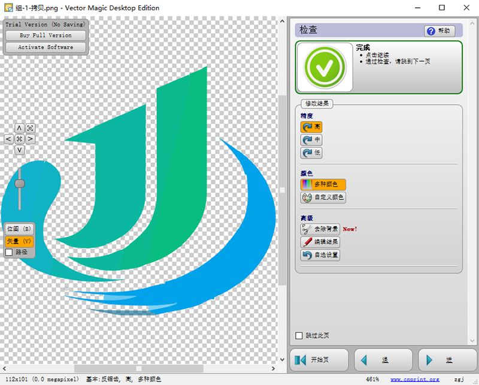
Task: Click 退 back navigation button
Action: click(383, 360)
